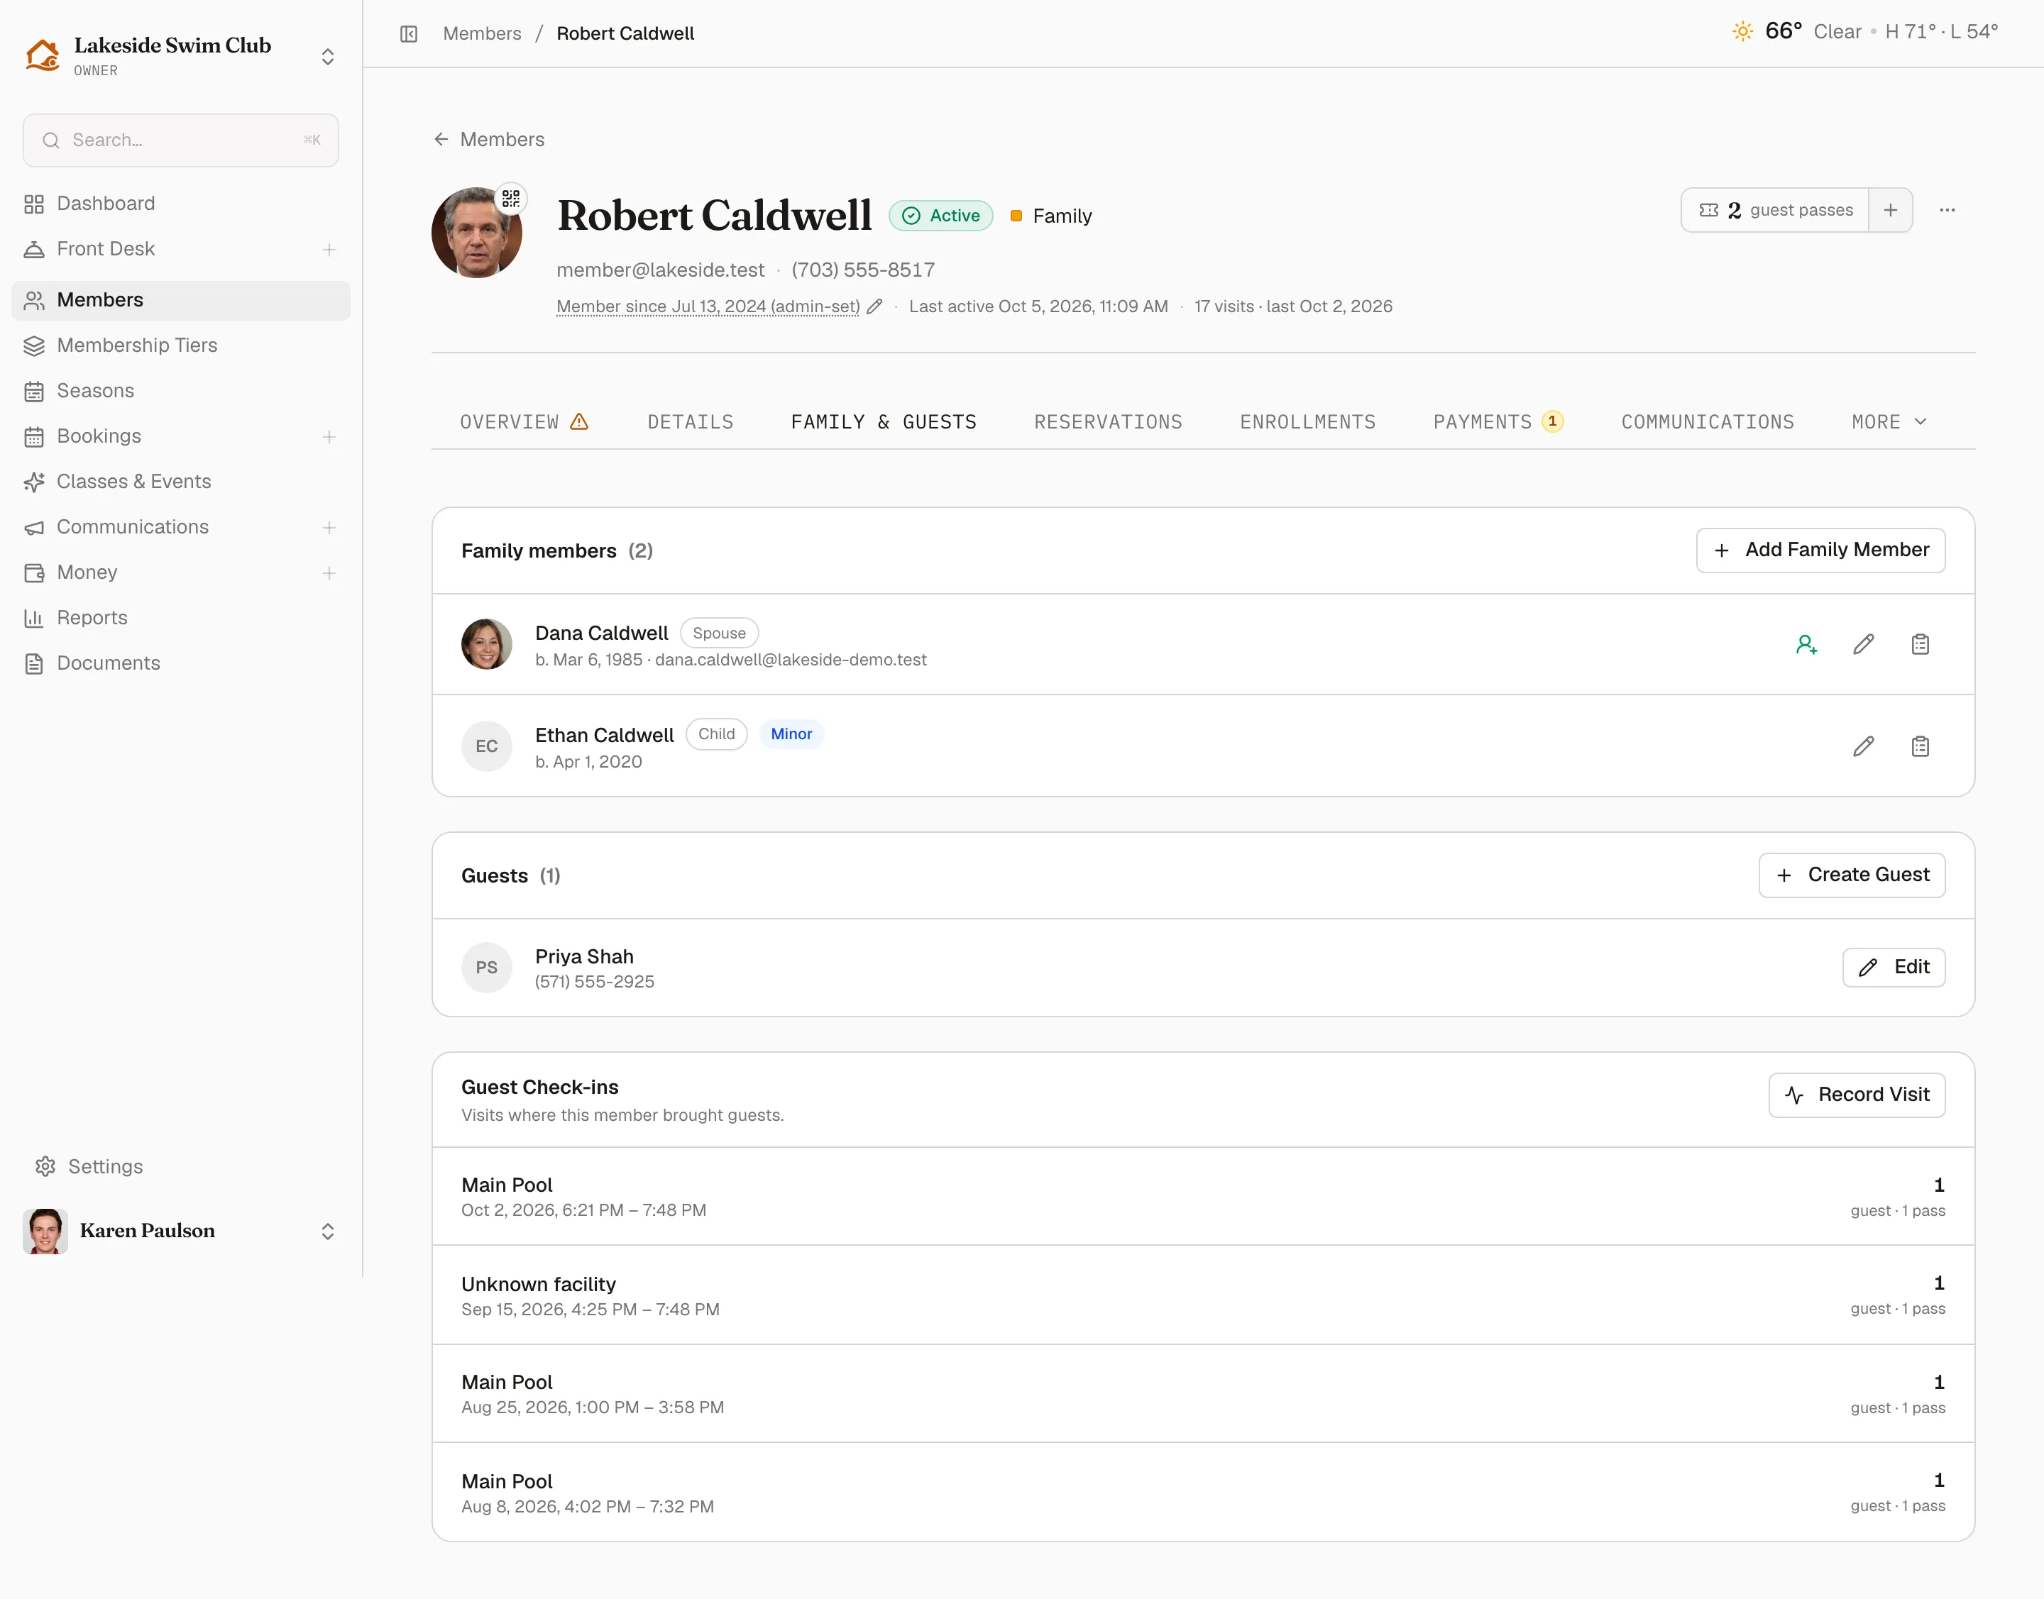This screenshot has width=2044, height=1599.
Task: Go to Dashboard in sidebar
Action: (181, 203)
